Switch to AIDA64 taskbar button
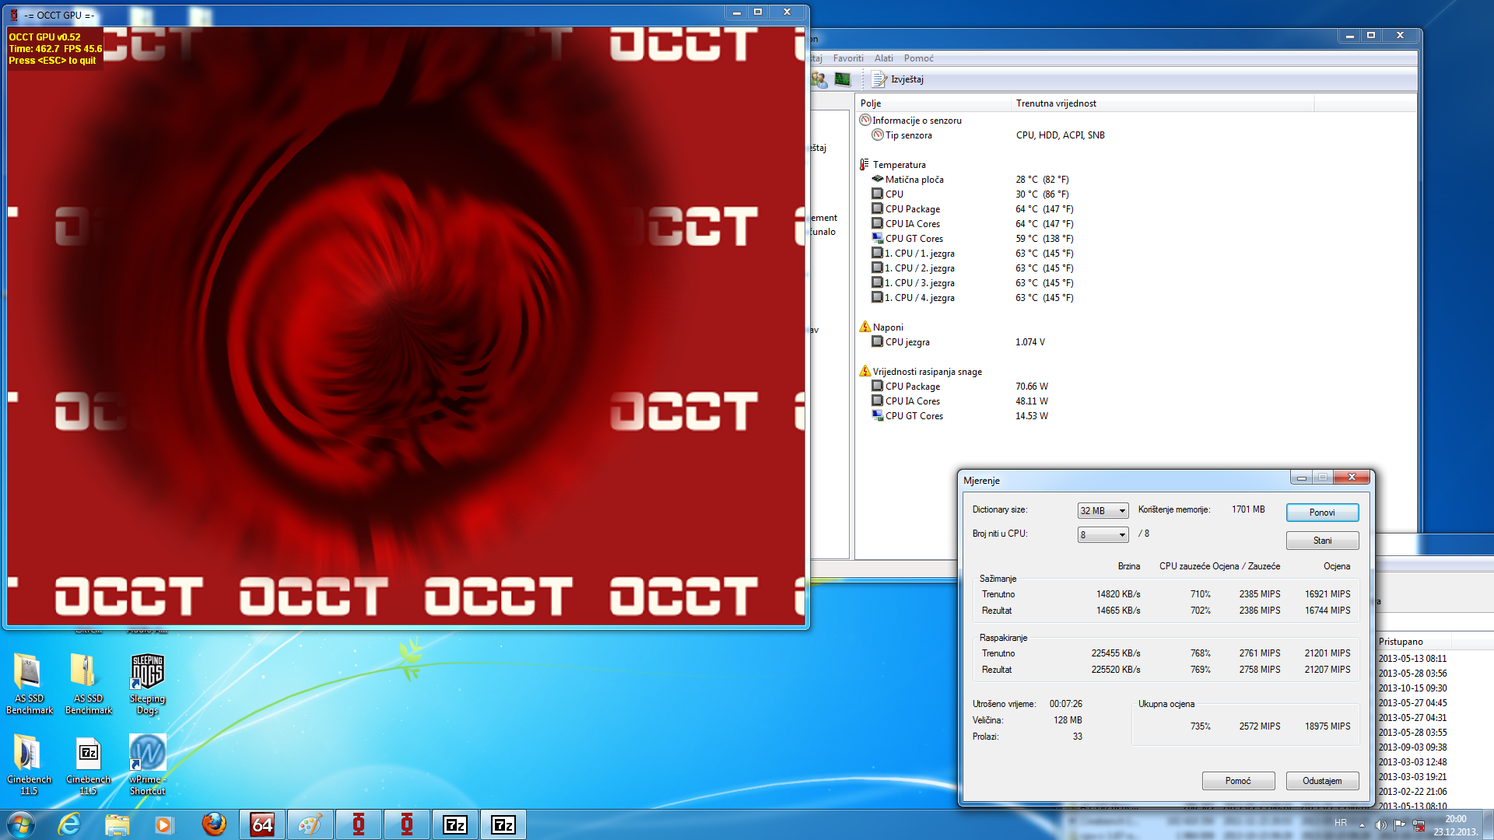This screenshot has width=1494, height=840. click(x=262, y=824)
